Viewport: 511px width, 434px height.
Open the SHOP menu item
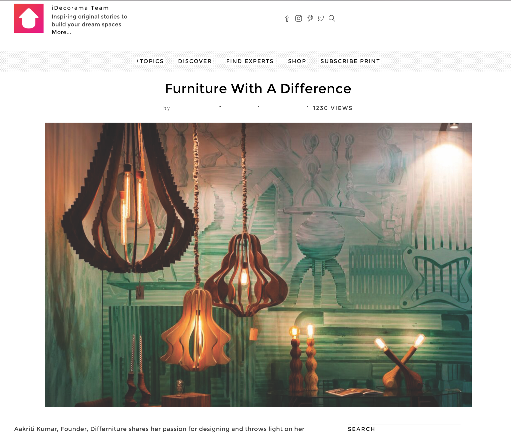point(297,61)
